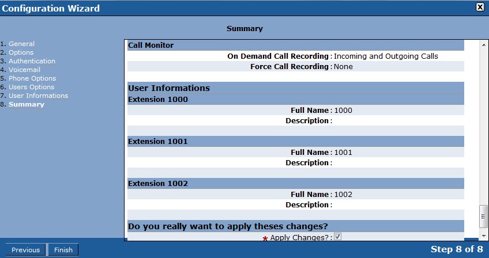This screenshot has width=489, height=258.
Task: Click Full Name value 1001
Action: point(343,153)
